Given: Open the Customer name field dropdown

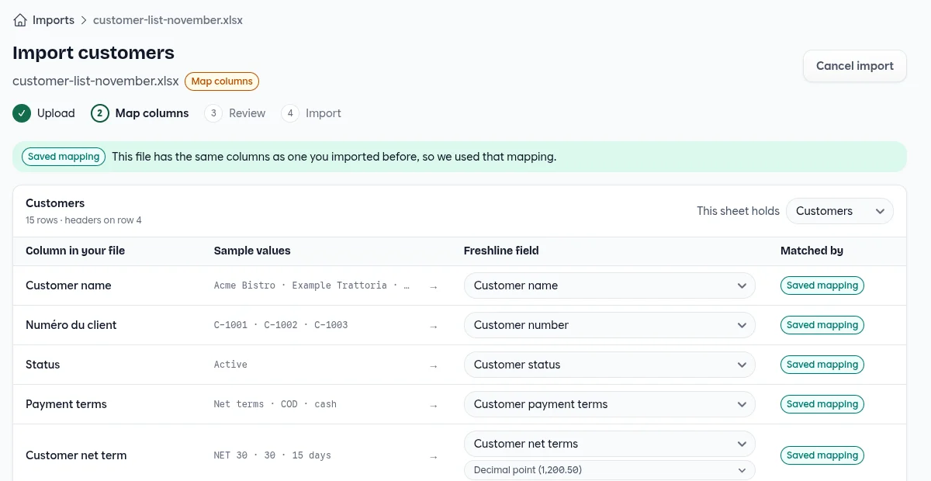Looking at the screenshot, I should tap(610, 285).
